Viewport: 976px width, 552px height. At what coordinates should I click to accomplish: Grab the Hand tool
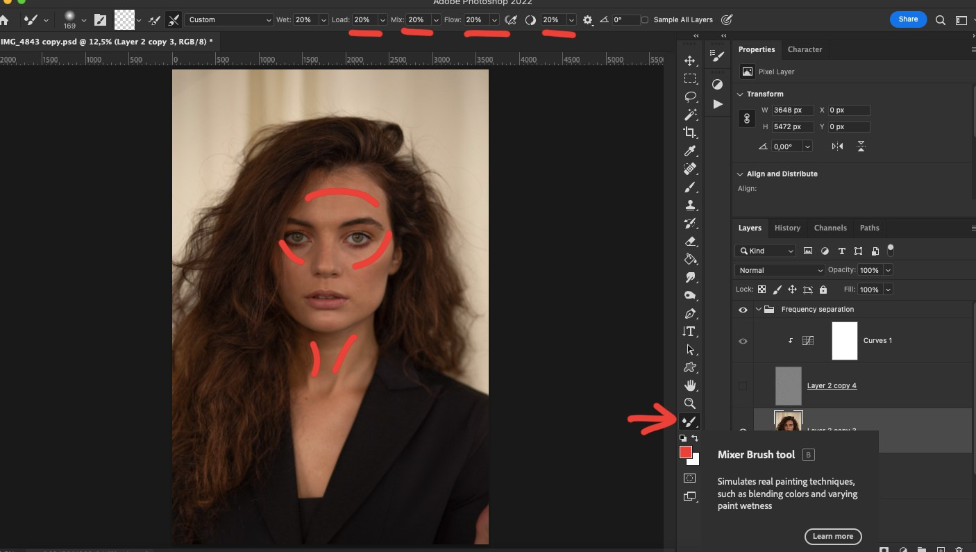click(690, 385)
